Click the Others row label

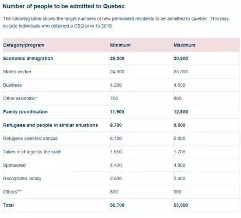13,192
